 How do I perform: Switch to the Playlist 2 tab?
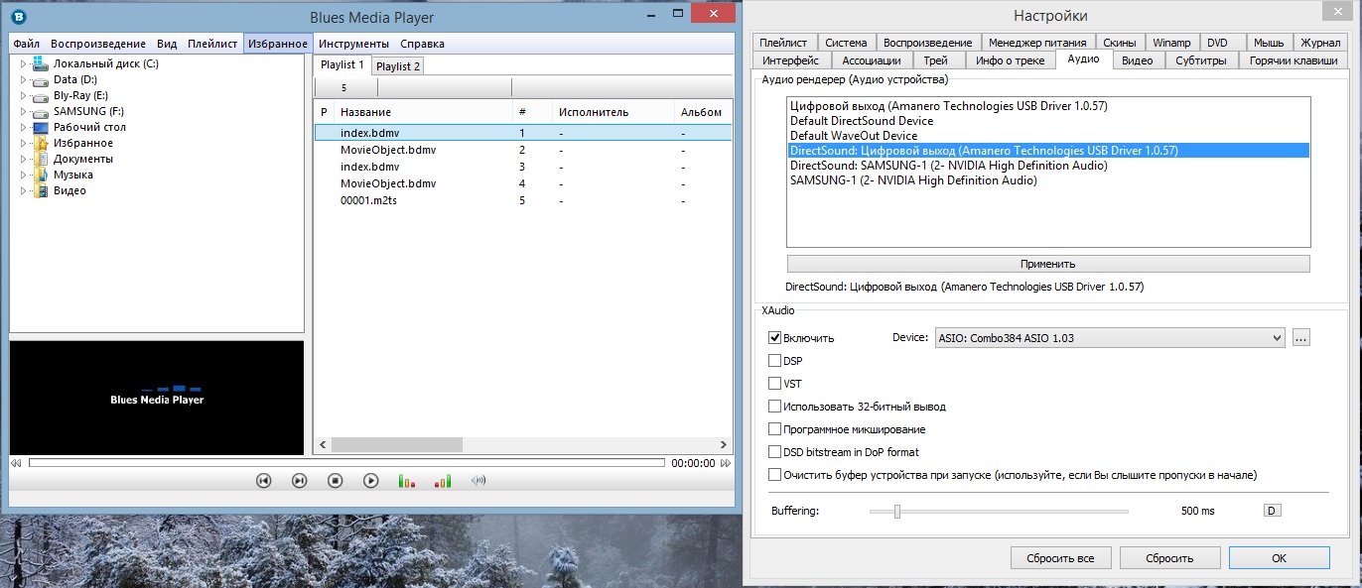[x=398, y=66]
